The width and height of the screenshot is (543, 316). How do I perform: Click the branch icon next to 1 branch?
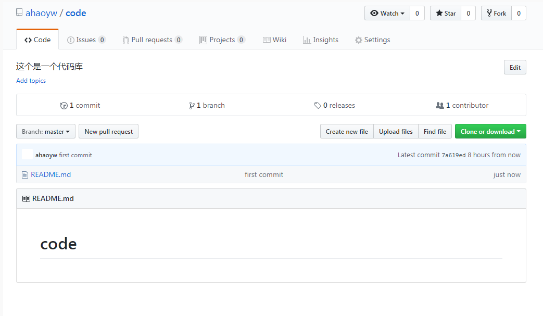tap(192, 106)
